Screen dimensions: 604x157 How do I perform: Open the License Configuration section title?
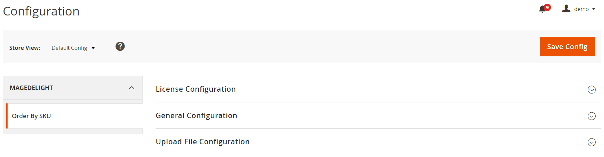196,89
